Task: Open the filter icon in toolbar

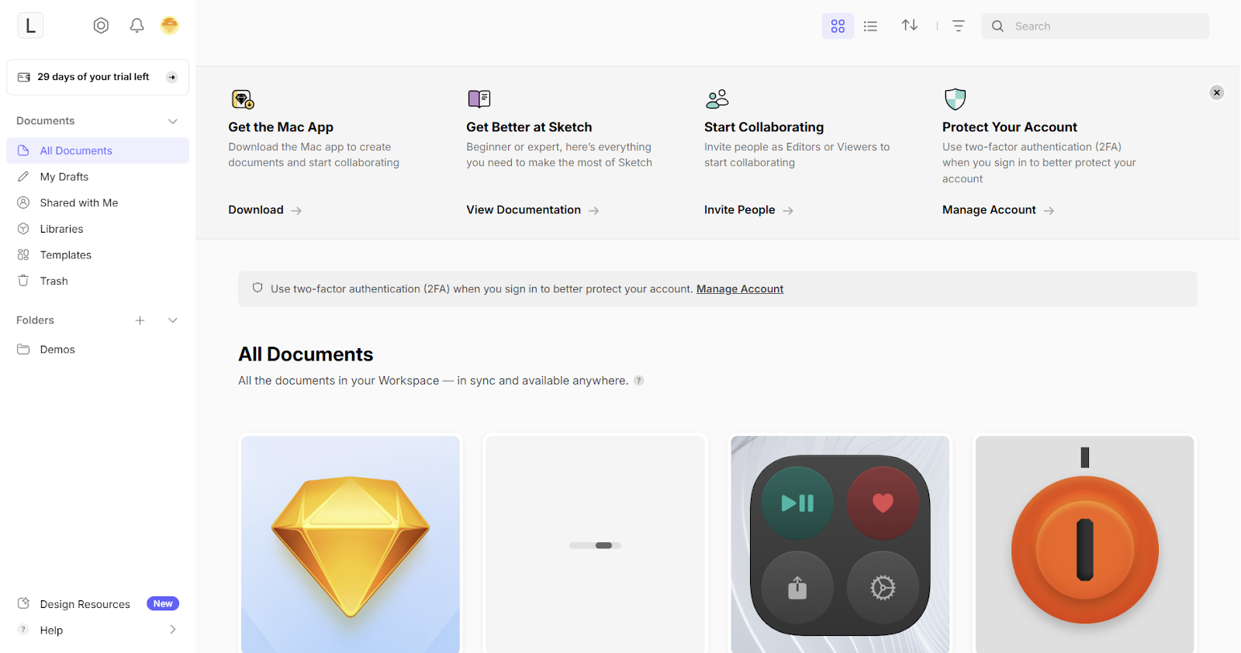Action: 958,26
